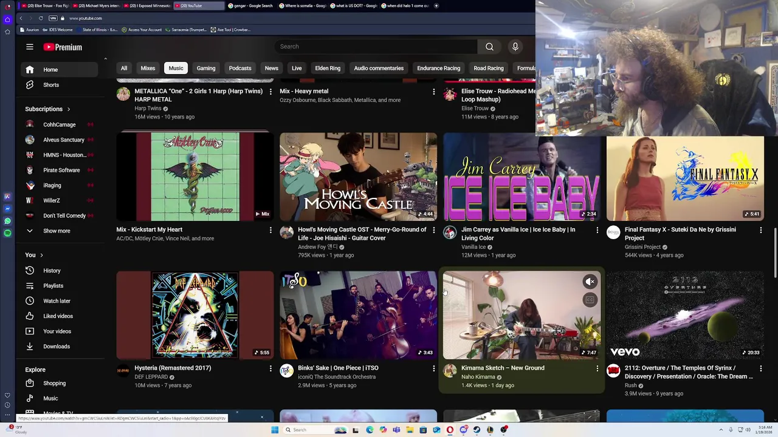Switch to what is US DOT tab
Screen dimensions: 778x437
point(354,5)
